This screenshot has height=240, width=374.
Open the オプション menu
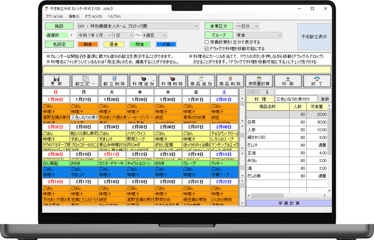(x=93, y=16)
